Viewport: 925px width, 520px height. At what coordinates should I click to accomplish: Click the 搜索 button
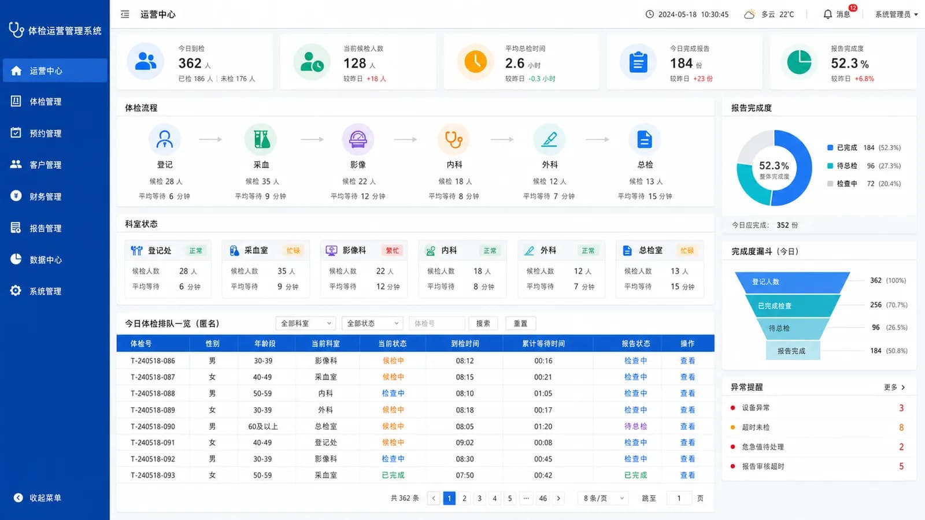(x=483, y=323)
